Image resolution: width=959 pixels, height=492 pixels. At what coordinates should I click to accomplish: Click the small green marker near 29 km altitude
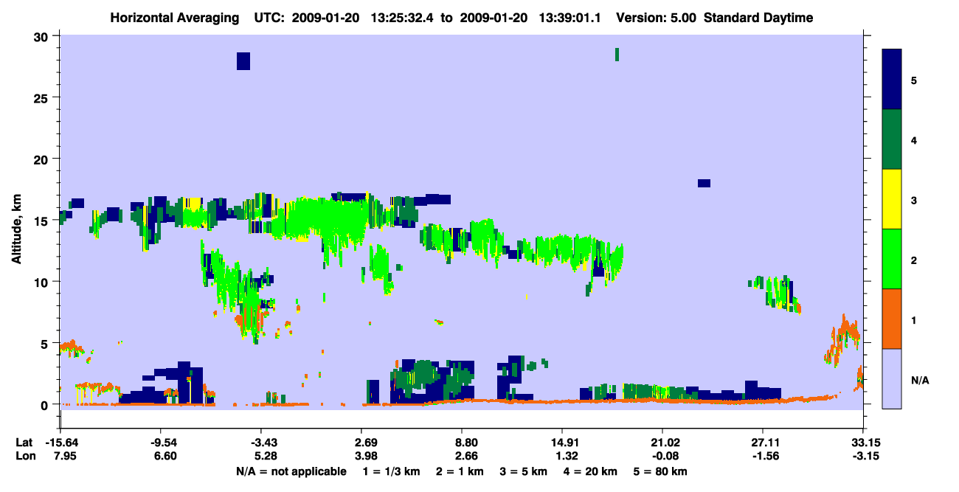click(617, 54)
